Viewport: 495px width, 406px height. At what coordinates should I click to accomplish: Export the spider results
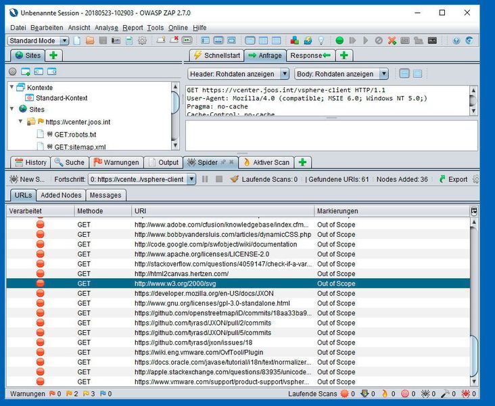[453, 179]
